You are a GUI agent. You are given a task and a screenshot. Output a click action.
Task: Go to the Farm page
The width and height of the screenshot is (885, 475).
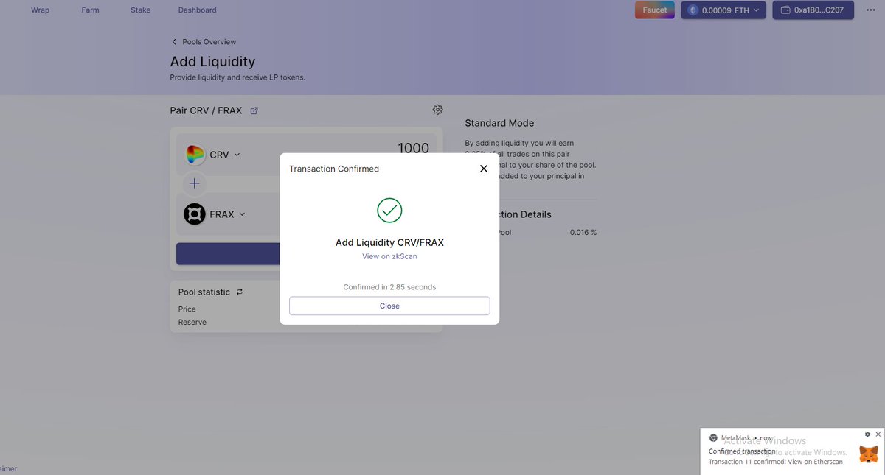90,10
